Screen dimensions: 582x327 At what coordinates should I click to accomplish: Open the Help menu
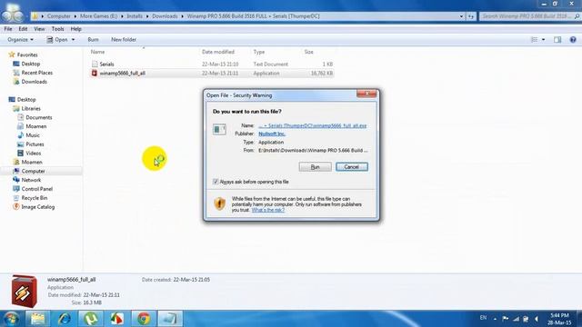point(75,29)
